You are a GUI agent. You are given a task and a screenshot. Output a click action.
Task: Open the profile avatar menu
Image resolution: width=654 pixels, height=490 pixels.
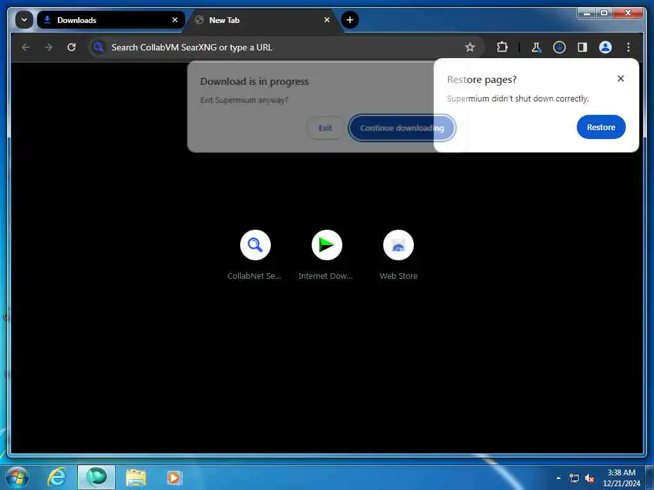coord(605,47)
